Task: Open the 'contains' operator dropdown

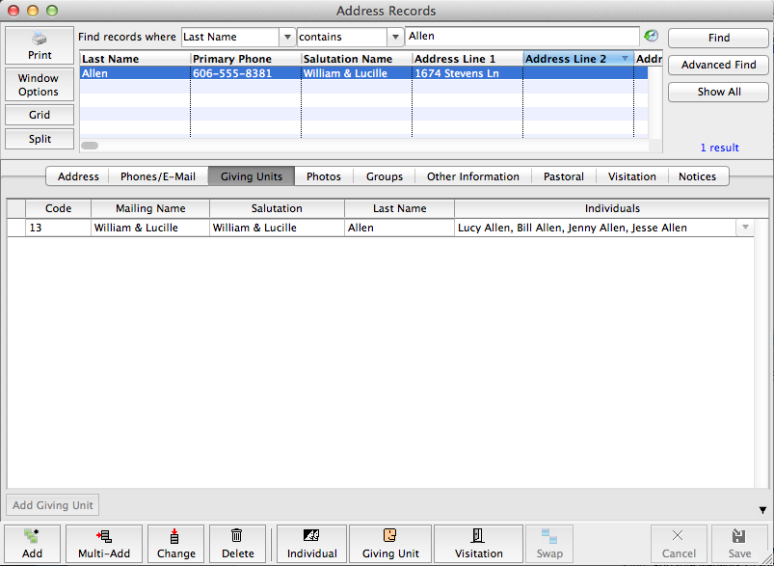Action: tap(394, 37)
